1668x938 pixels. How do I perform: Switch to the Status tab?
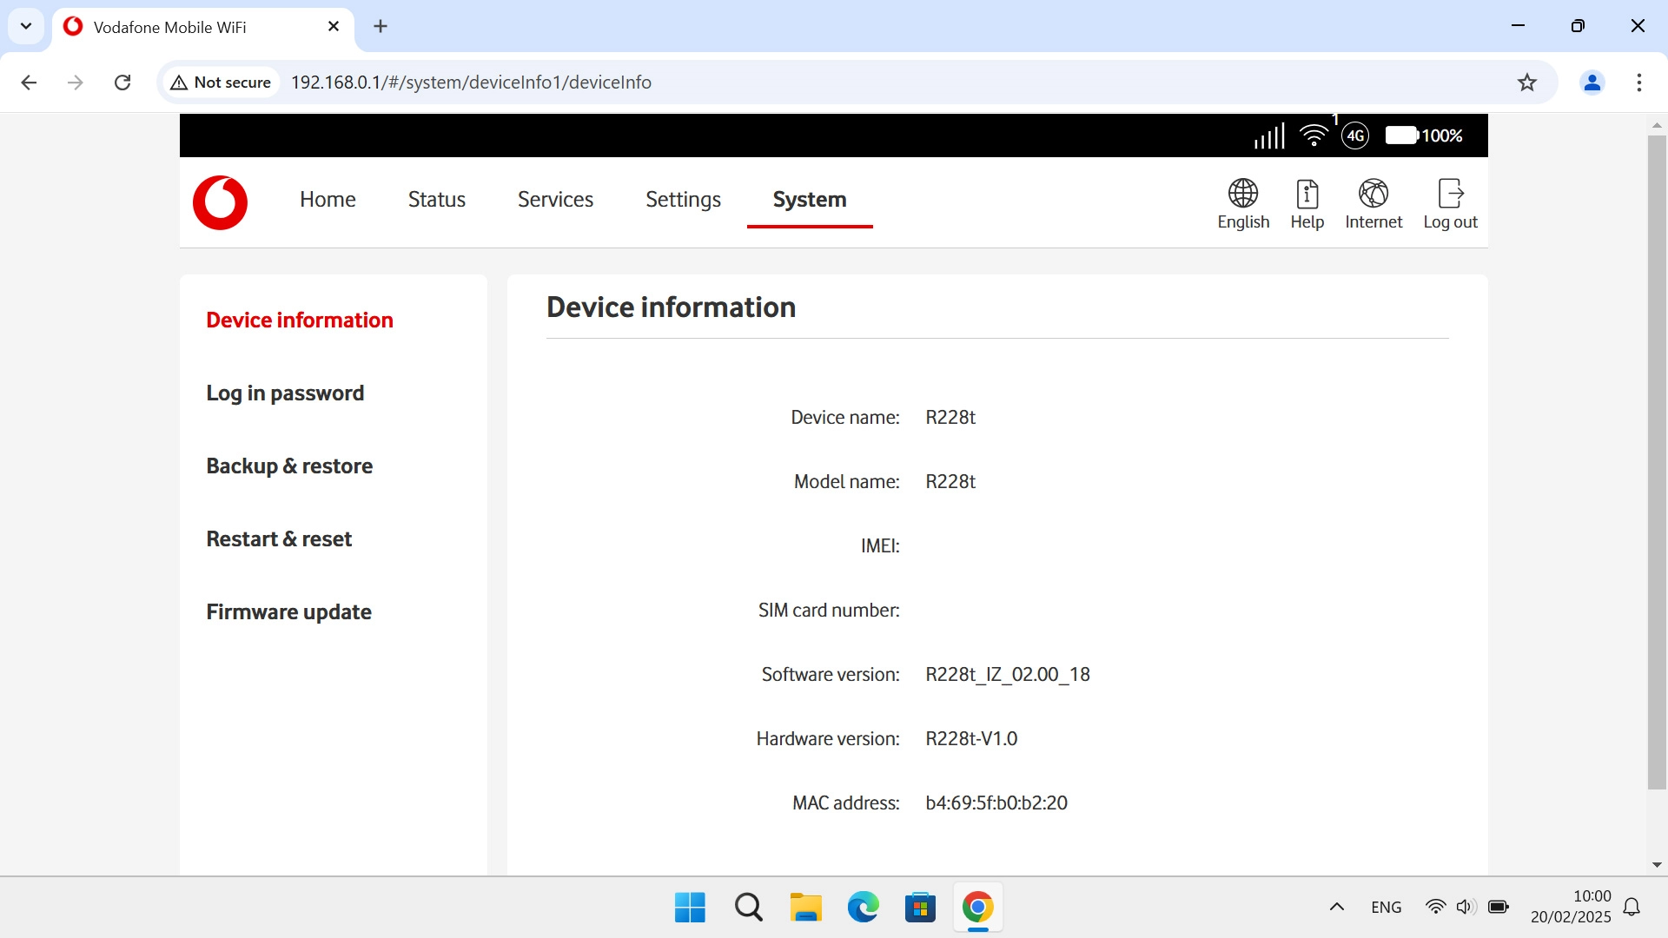(436, 200)
